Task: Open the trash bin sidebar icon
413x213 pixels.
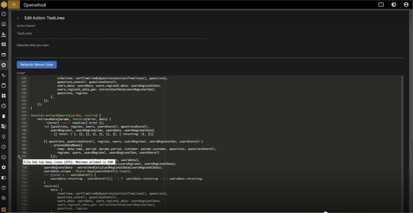Action: click(4, 116)
